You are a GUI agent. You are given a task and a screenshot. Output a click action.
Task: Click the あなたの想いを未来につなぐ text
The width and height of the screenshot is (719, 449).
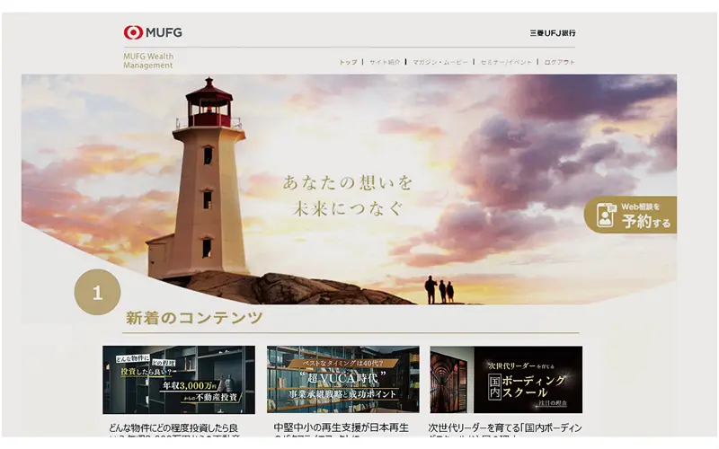point(348,195)
